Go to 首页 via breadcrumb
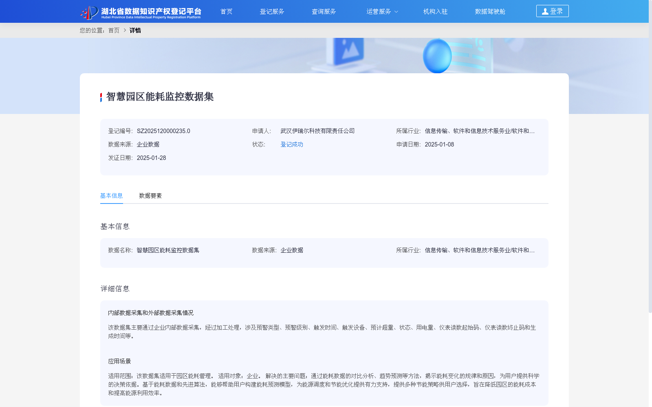The image size is (652, 407). click(114, 30)
